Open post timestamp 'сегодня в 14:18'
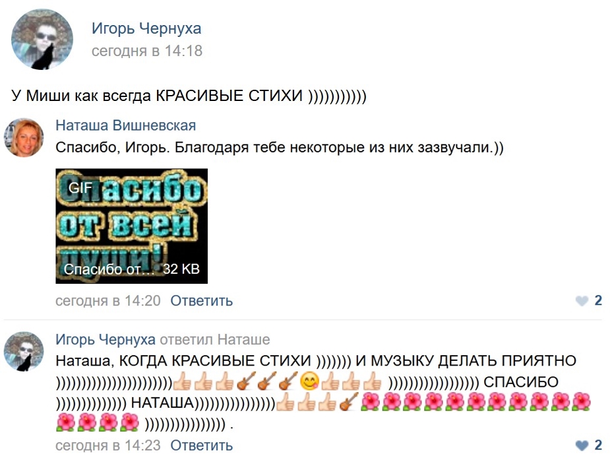Screen dimensions: 610x456 click(x=147, y=51)
